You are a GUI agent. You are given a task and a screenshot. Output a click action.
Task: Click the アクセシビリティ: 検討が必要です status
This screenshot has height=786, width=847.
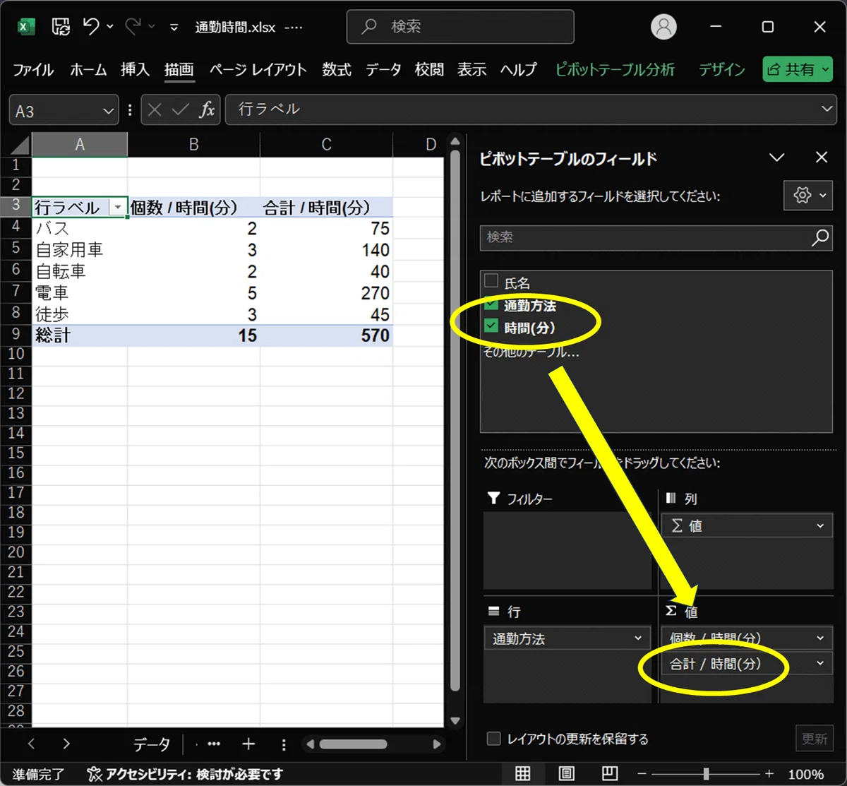185,774
